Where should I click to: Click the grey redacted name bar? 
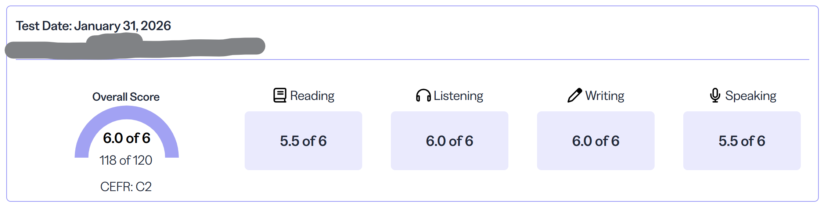point(135,47)
